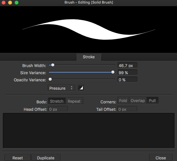Open the Pressure controller dropdown
The image size is (177, 161).
coord(61,88)
